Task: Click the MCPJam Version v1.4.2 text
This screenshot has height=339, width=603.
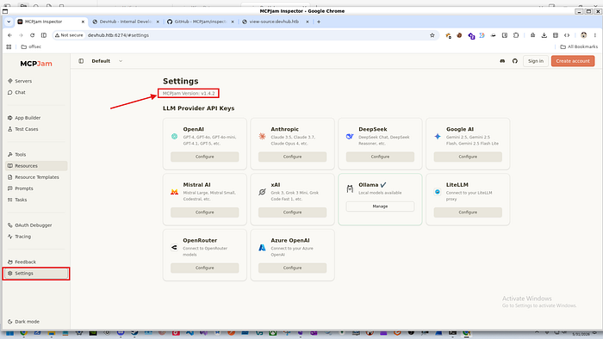Action: (x=189, y=93)
